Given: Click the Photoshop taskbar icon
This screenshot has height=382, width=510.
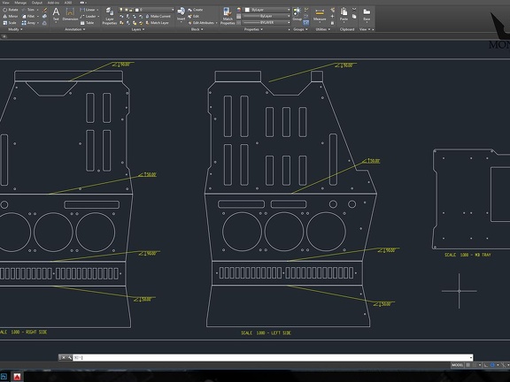Looking at the screenshot, I should [4, 376].
